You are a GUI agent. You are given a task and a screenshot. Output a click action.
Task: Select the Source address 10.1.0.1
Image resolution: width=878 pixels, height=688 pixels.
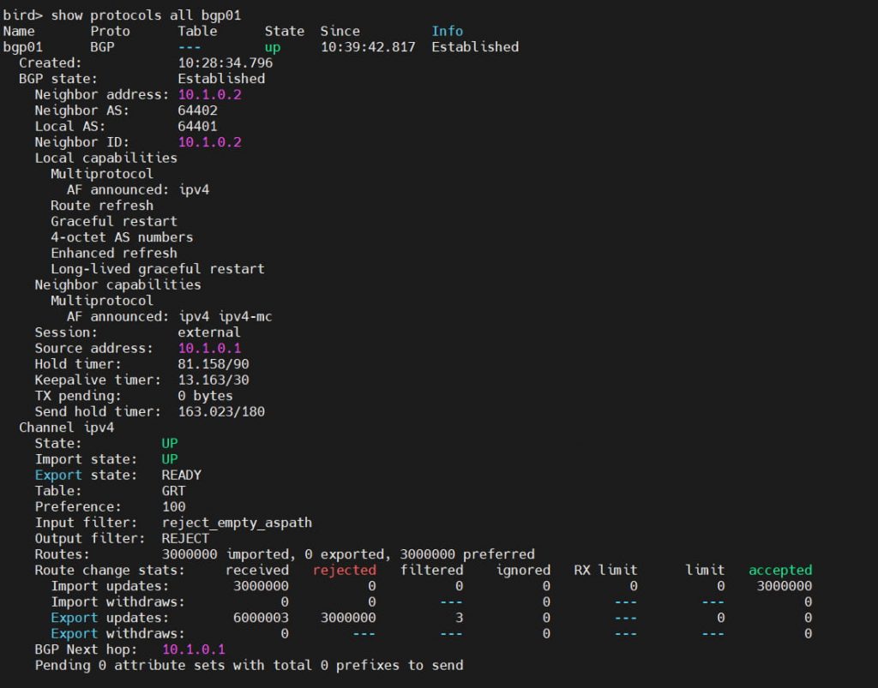click(x=209, y=348)
